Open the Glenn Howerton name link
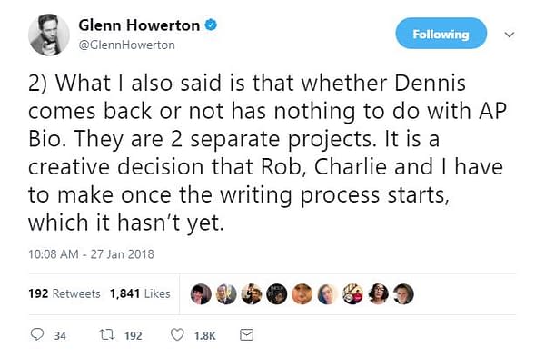The height and width of the screenshot is (357, 545). (x=139, y=25)
